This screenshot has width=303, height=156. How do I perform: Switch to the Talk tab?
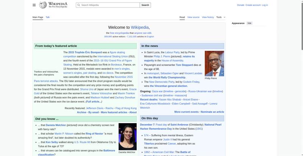pyautogui.click(x=48, y=17)
